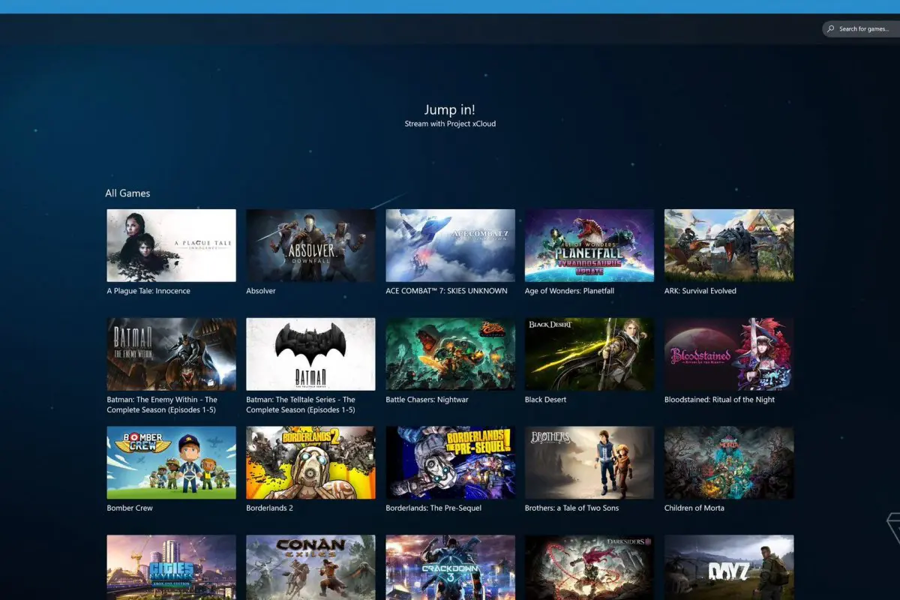
Task: Select the Bomber Crew tile
Action: (x=171, y=463)
